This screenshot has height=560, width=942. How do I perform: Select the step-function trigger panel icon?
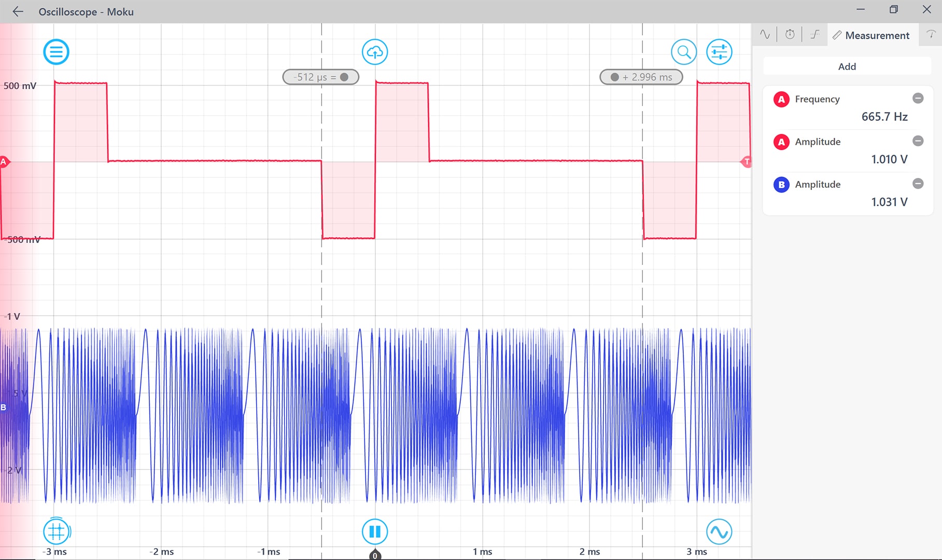click(x=814, y=34)
